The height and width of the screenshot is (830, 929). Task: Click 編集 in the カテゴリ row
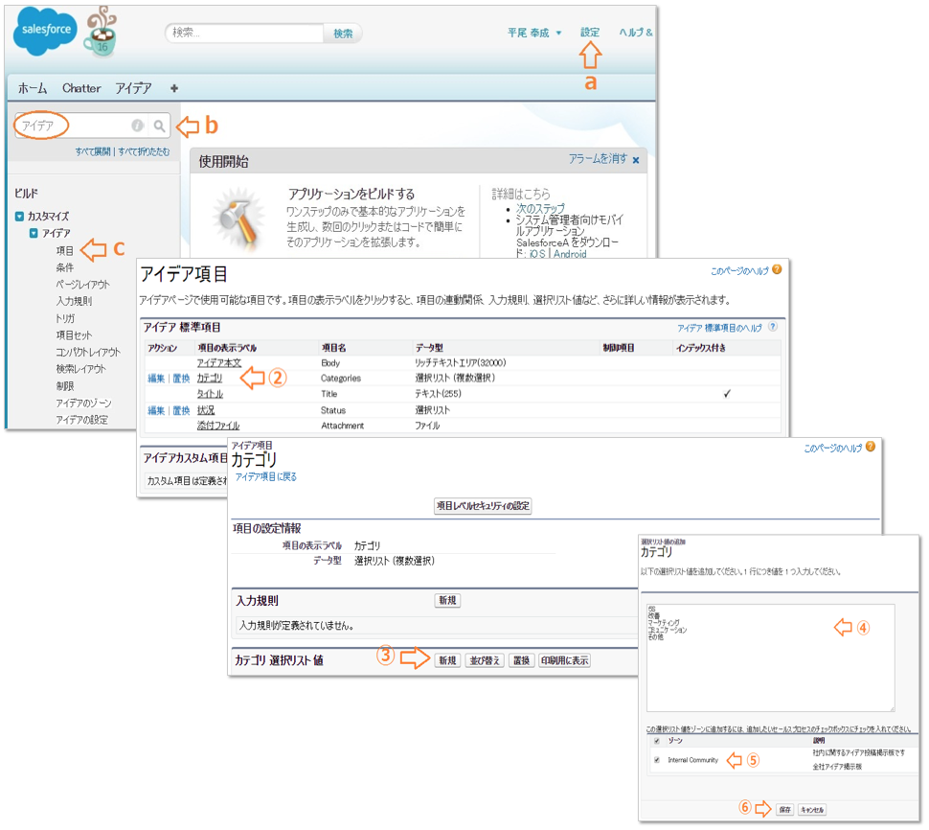[156, 379]
